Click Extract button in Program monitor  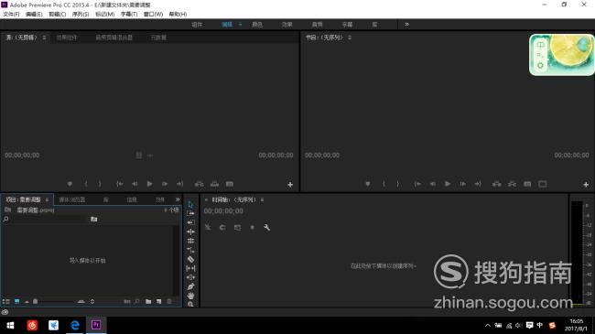pos(512,184)
